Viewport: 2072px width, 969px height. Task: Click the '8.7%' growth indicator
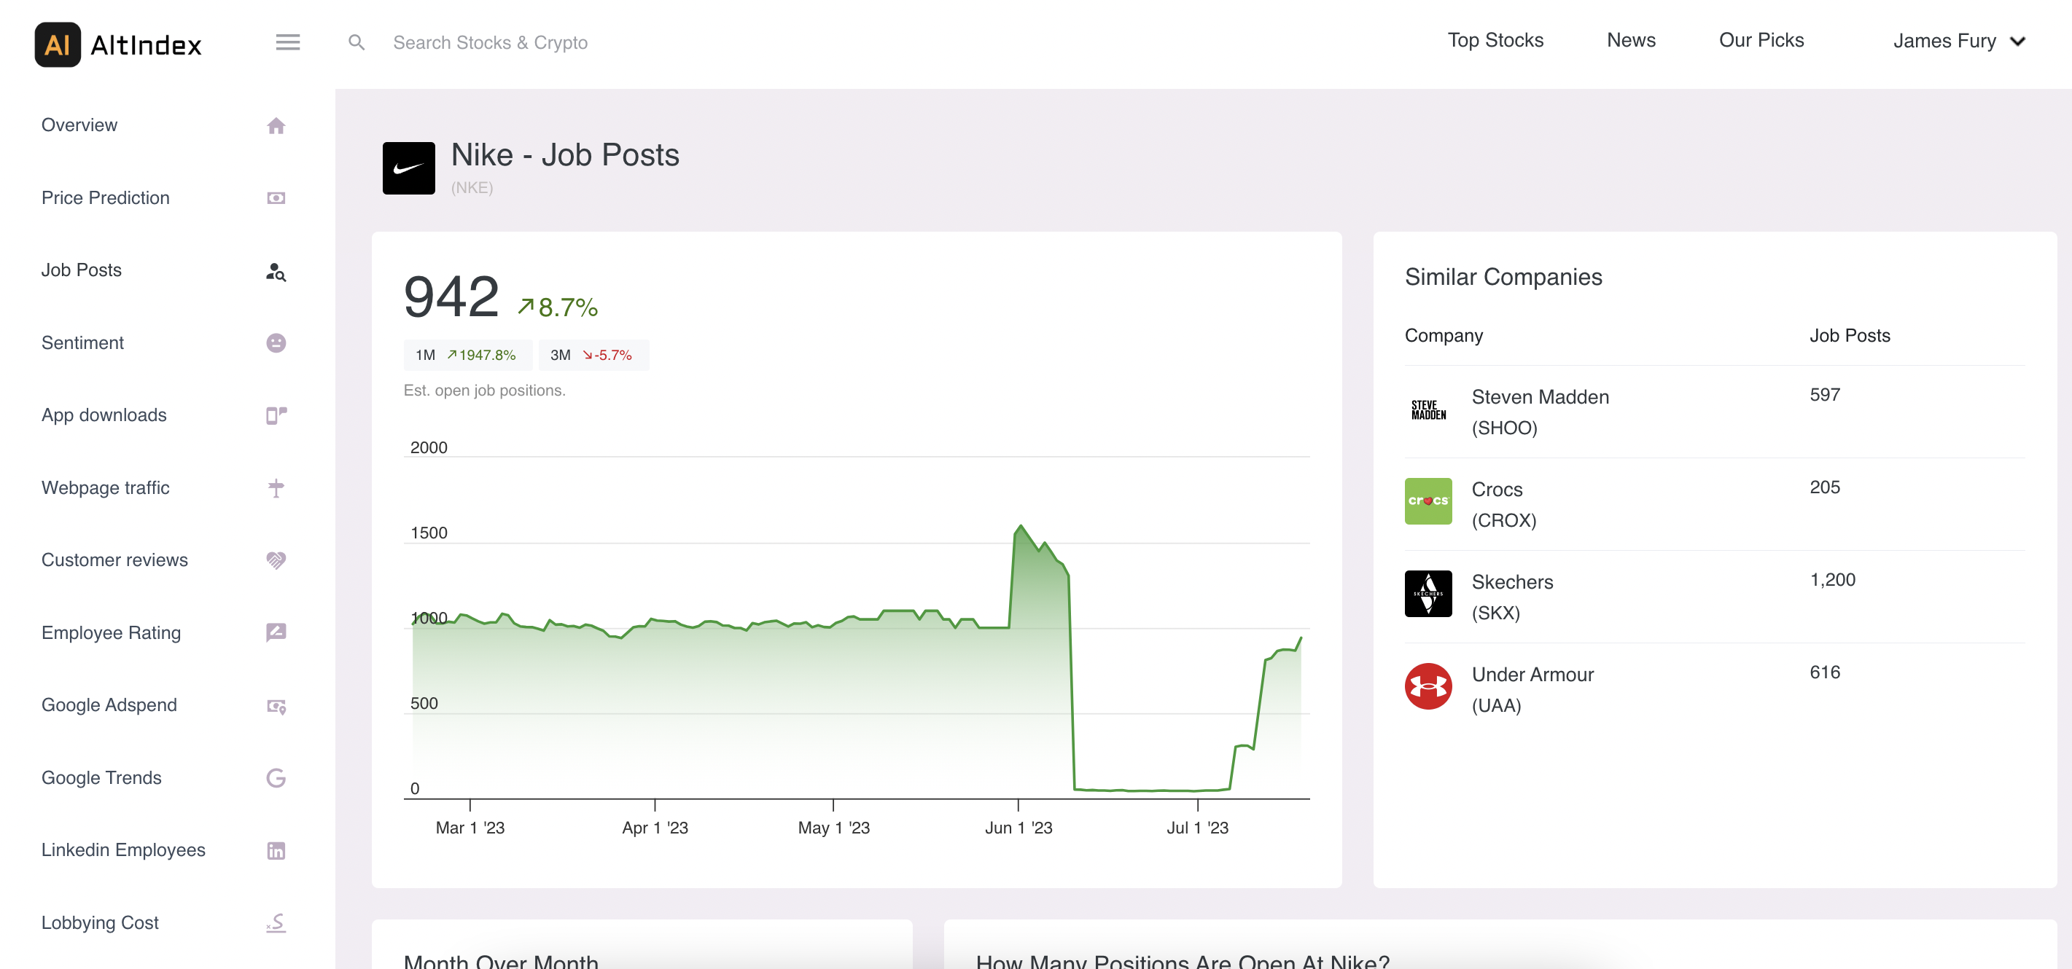(x=558, y=307)
